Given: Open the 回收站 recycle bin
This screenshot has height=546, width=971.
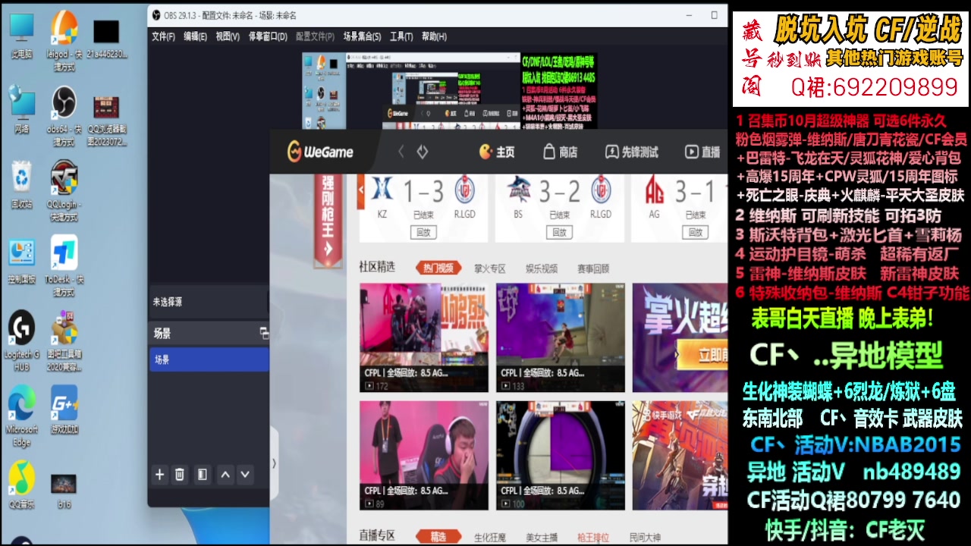Looking at the screenshot, I should tap(21, 186).
